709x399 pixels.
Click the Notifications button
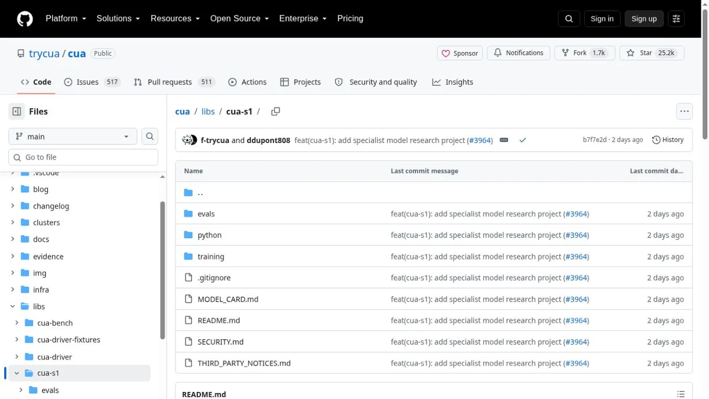(518, 53)
